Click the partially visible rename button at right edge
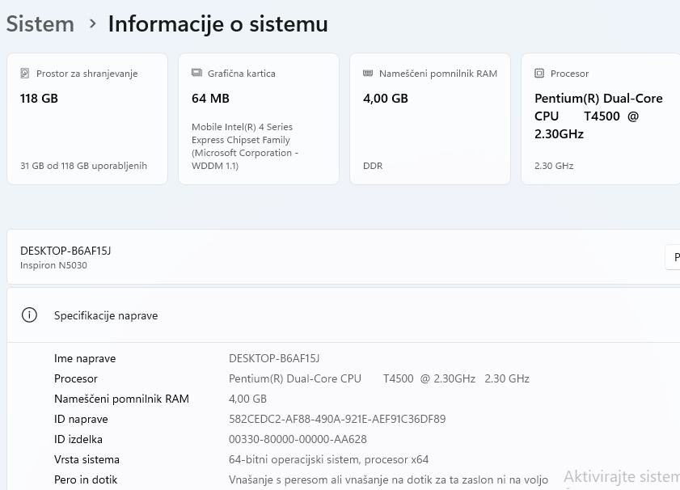Image resolution: width=680 pixels, height=490 pixels. click(x=673, y=257)
